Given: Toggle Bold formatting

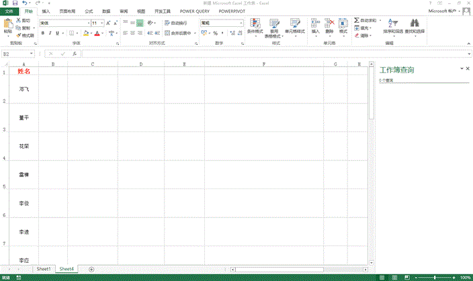Looking at the screenshot, I should 42,32.
